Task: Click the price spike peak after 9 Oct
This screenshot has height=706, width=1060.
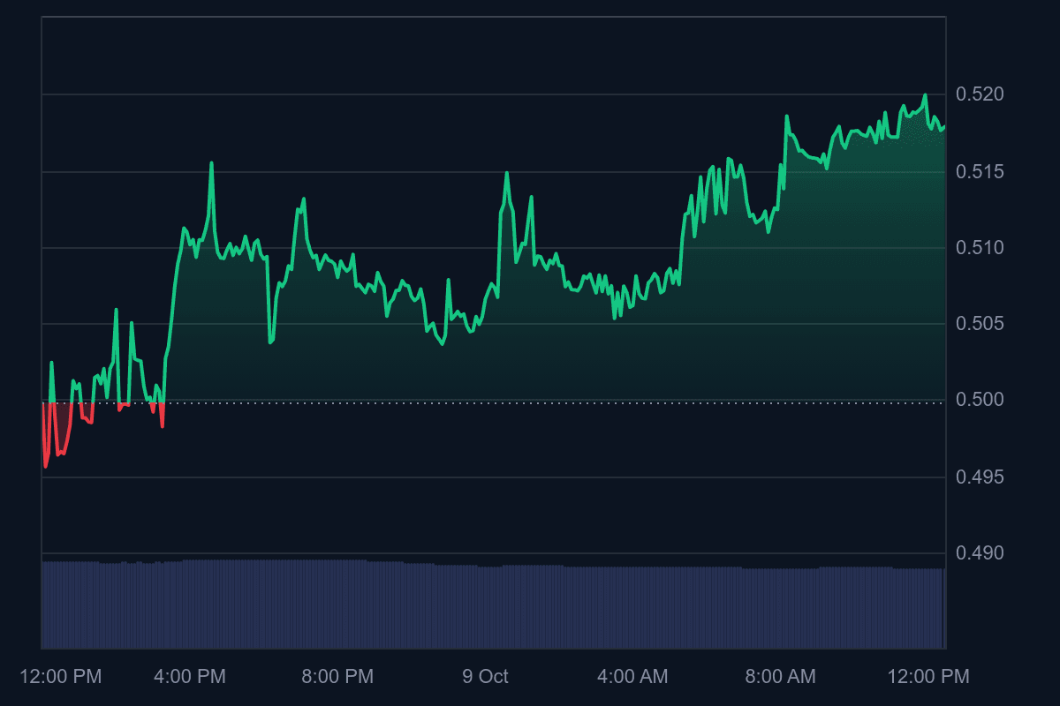Action: point(507,173)
